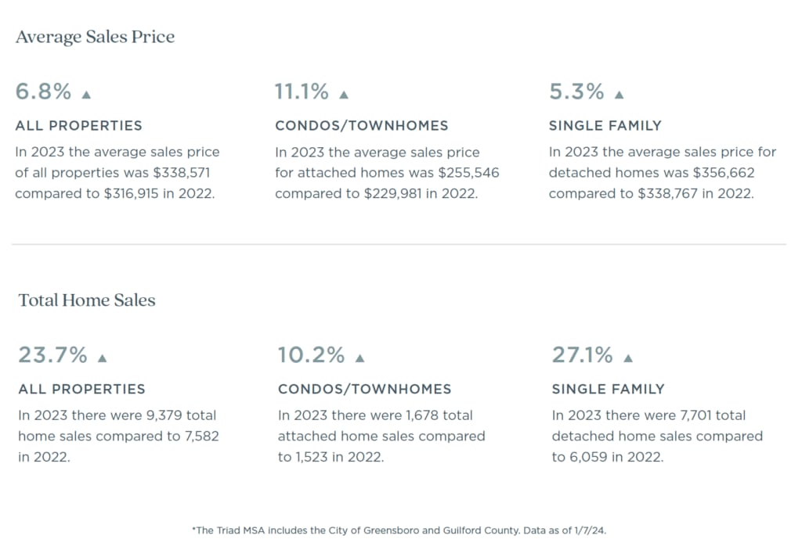Viewport: 802px width, 557px height.
Task: Click the 27.1% single family sales figure
Action: tap(583, 355)
